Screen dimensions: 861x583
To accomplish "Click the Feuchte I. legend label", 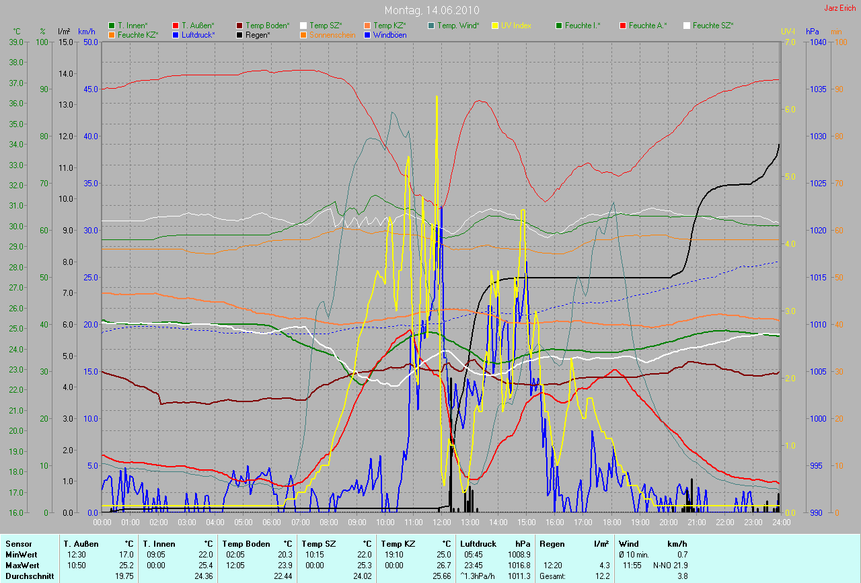I will pyautogui.click(x=583, y=26).
